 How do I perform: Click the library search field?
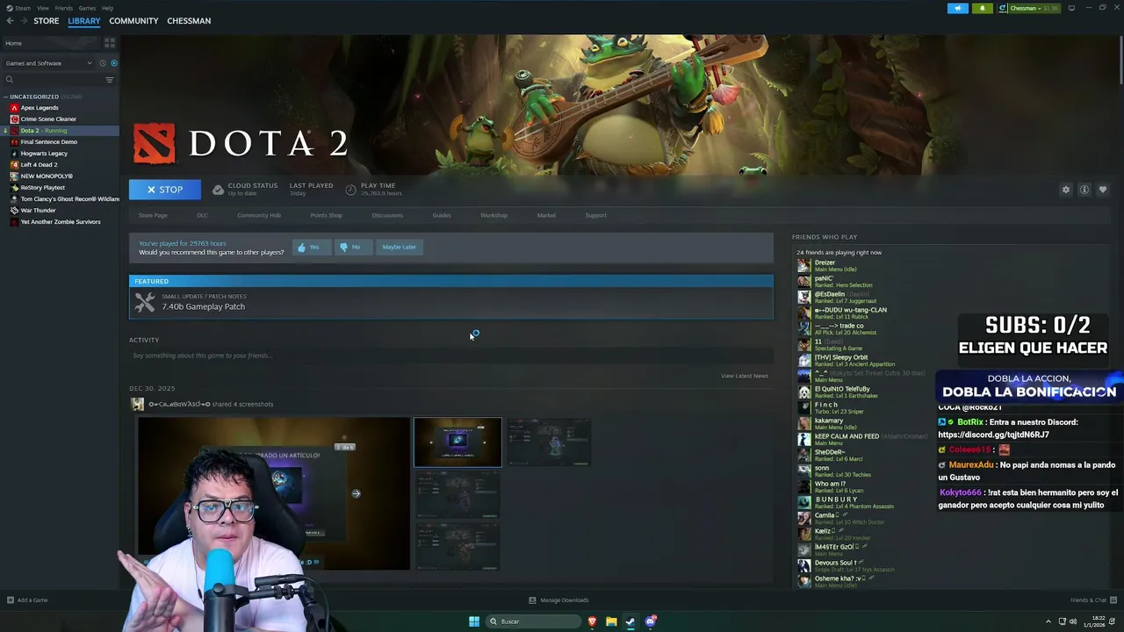tap(53, 80)
